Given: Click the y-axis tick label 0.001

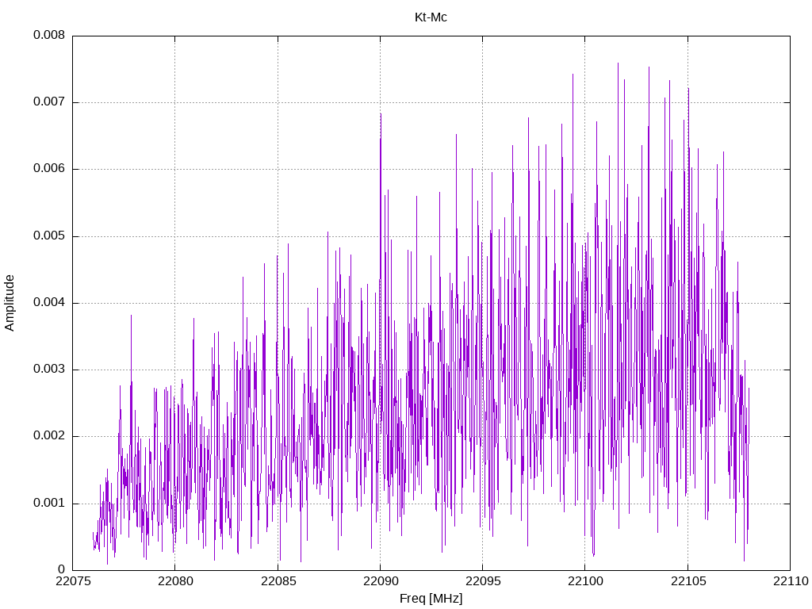Looking at the screenshot, I should pos(49,504).
